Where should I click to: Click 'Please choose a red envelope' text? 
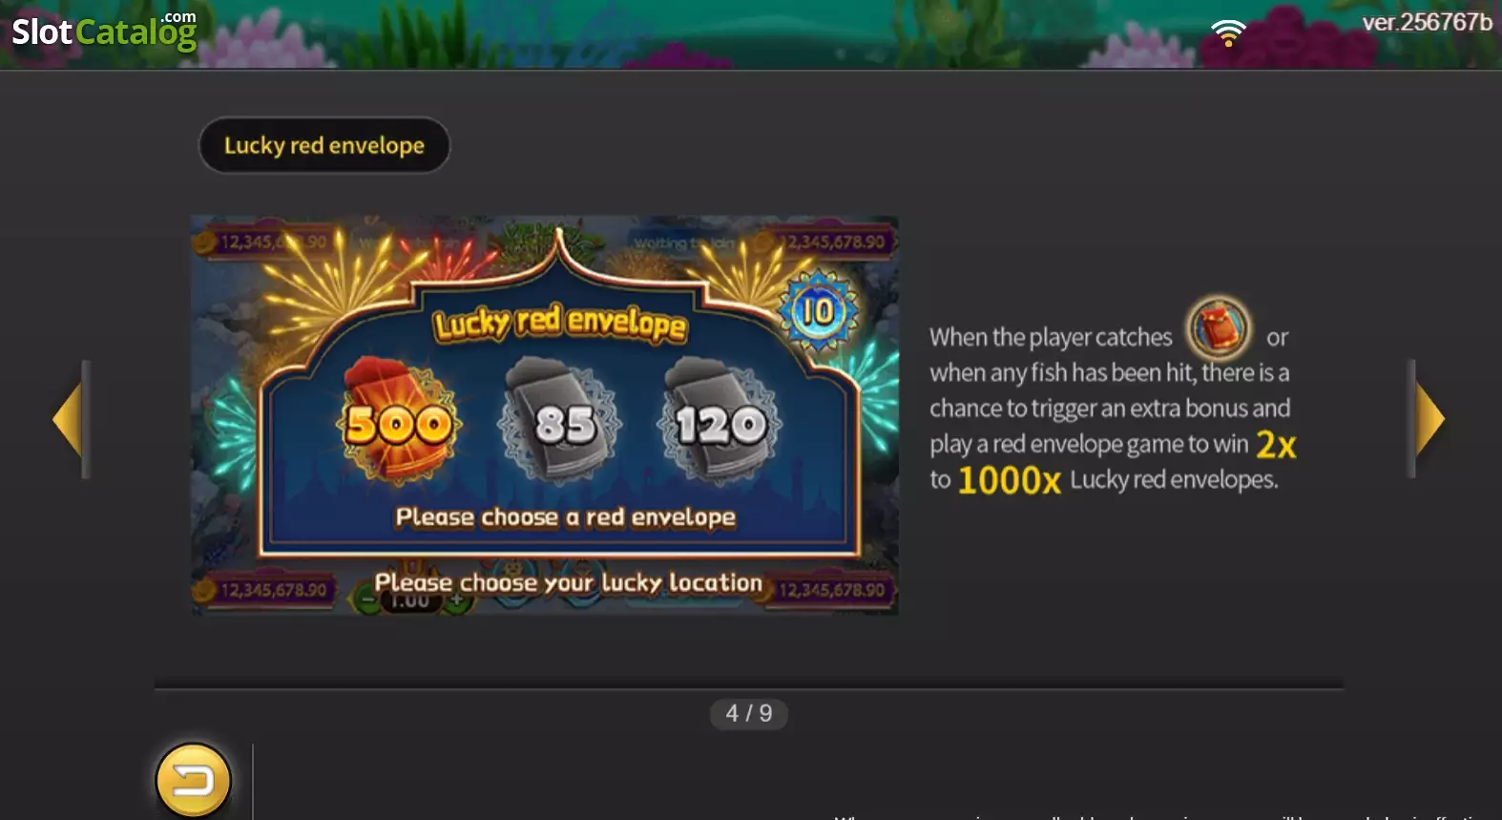(x=566, y=516)
